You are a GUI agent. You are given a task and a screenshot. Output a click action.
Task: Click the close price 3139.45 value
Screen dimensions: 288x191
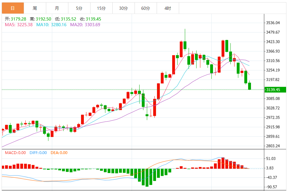coord(93,19)
